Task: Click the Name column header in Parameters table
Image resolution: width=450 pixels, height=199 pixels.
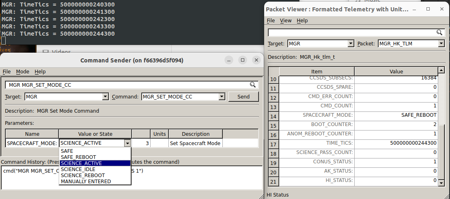Action: pyautogui.click(x=32, y=134)
